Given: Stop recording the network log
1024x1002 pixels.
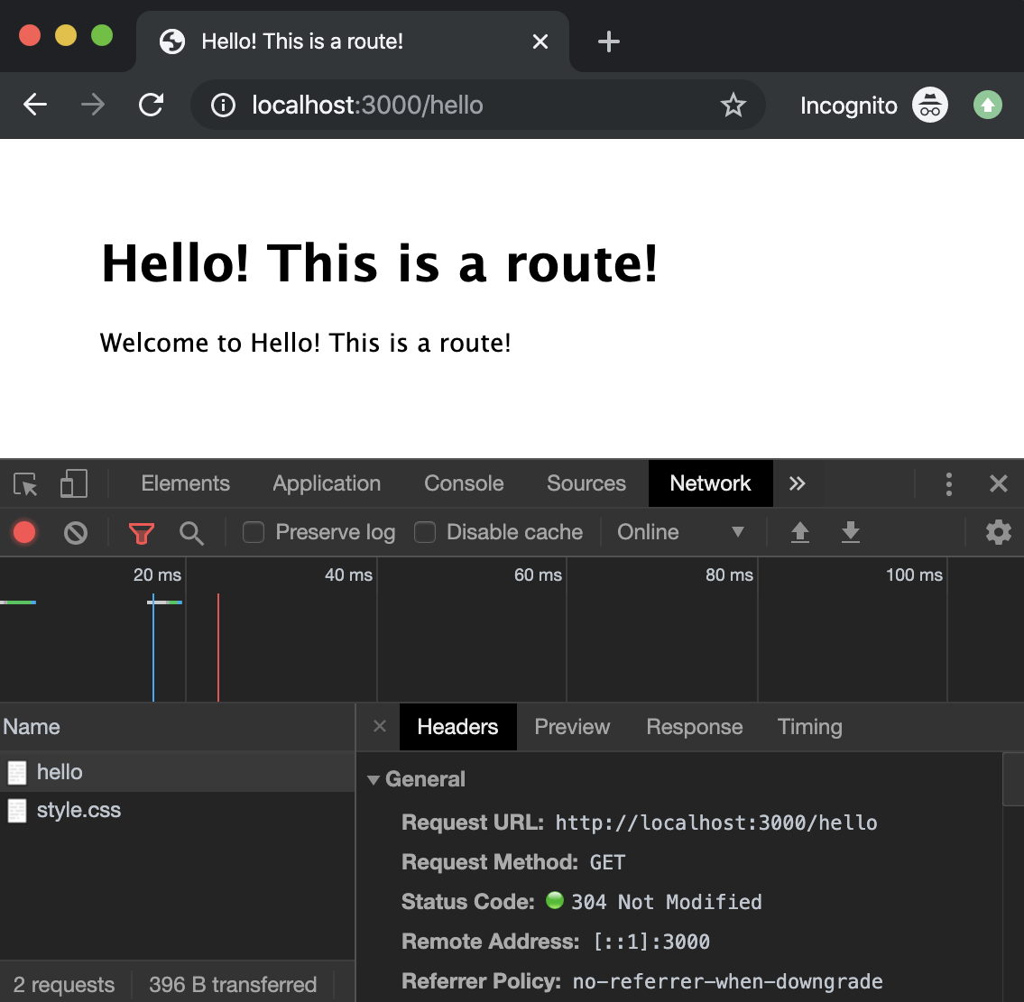Looking at the screenshot, I should (24, 533).
